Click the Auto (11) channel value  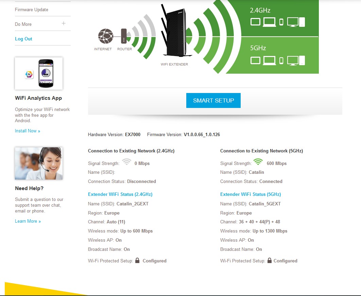(x=116, y=222)
